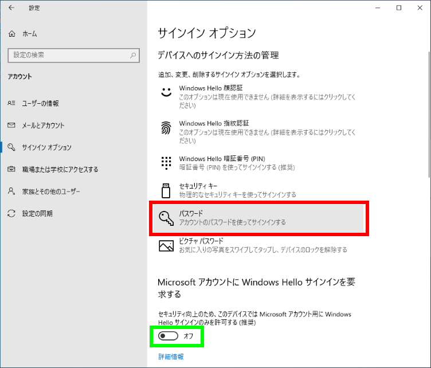Maximize the Settings window

coord(399,7)
